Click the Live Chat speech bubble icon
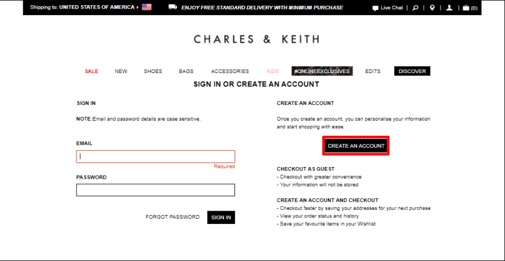Screen dimensions: 505x261 [375, 8]
